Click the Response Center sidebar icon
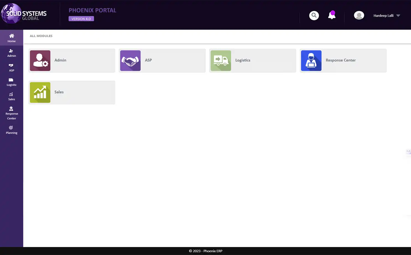Viewport: 411px width, 255px height. pyautogui.click(x=11, y=112)
